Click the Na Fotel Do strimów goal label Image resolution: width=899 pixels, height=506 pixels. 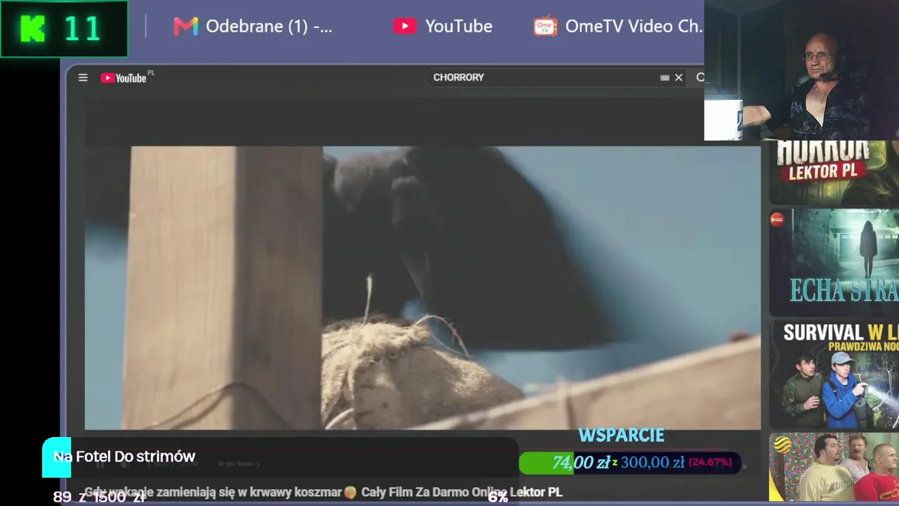[124, 457]
